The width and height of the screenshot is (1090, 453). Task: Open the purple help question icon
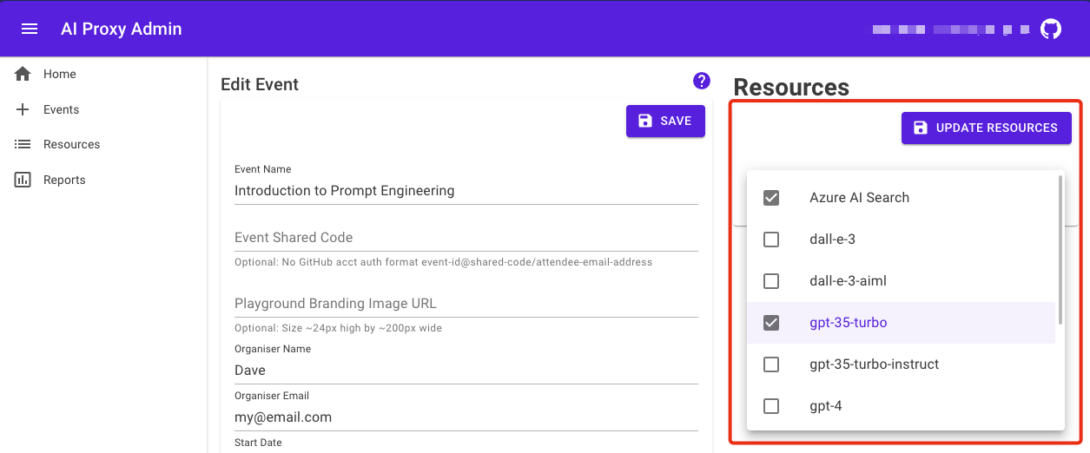coord(702,81)
